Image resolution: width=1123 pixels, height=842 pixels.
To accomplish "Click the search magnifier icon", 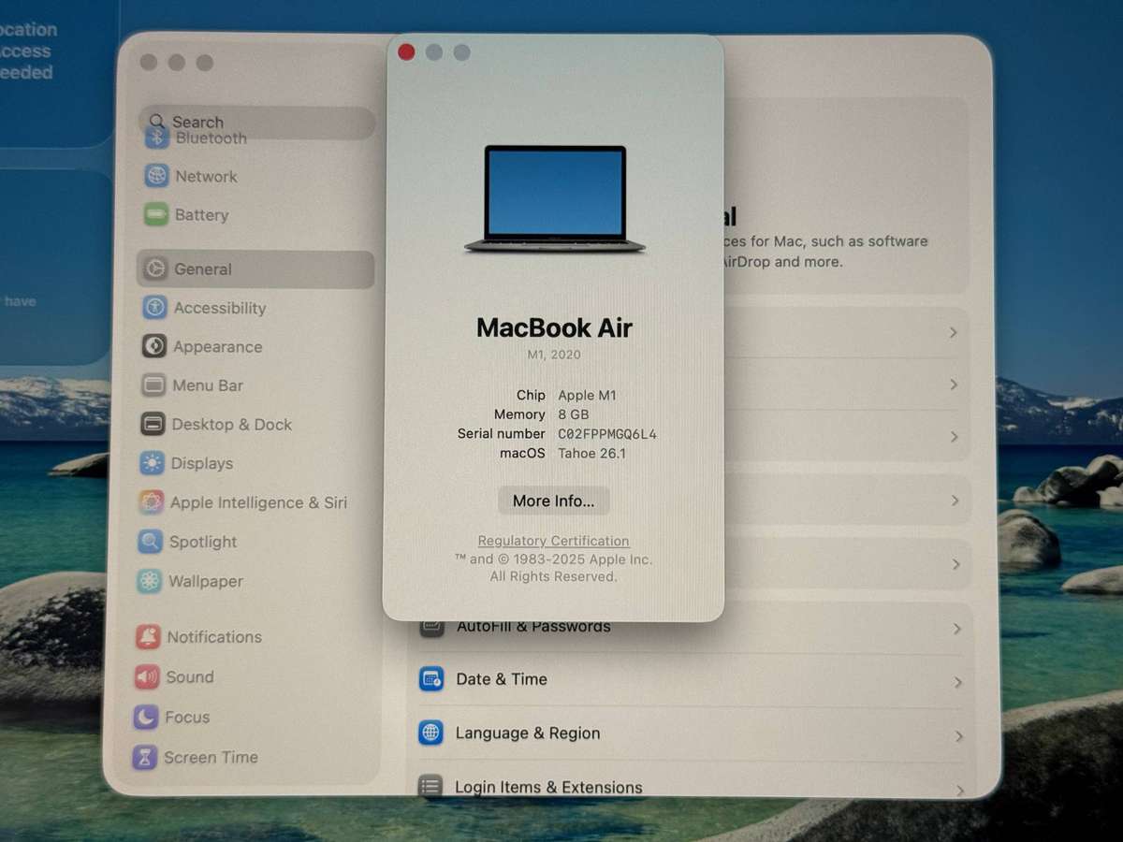I will point(157,122).
